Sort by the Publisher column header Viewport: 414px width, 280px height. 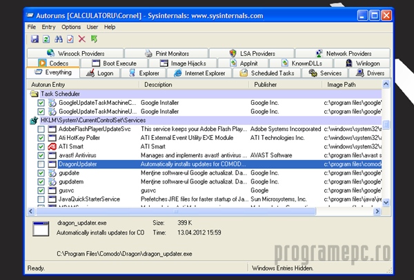(x=286, y=85)
